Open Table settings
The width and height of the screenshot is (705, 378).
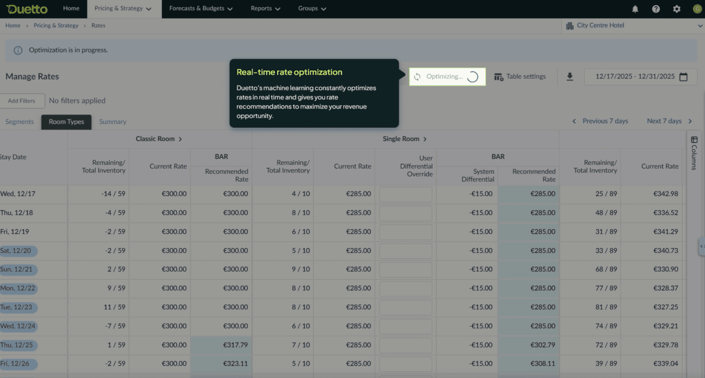click(520, 76)
